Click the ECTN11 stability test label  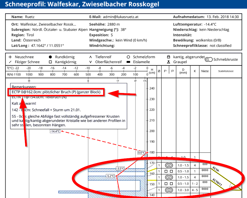[x=217, y=182]
